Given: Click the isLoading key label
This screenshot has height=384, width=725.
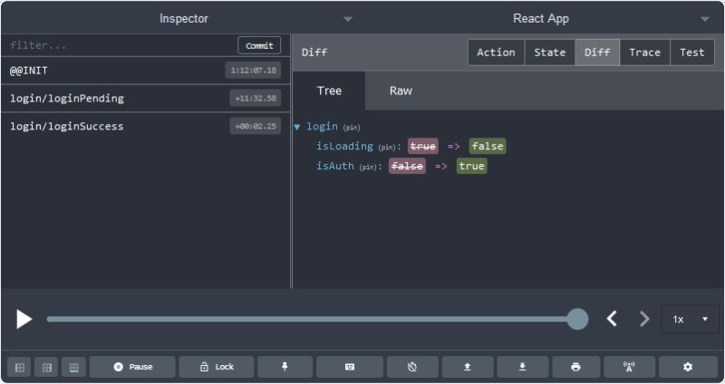Looking at the screenshot, I should pos(344,146).
